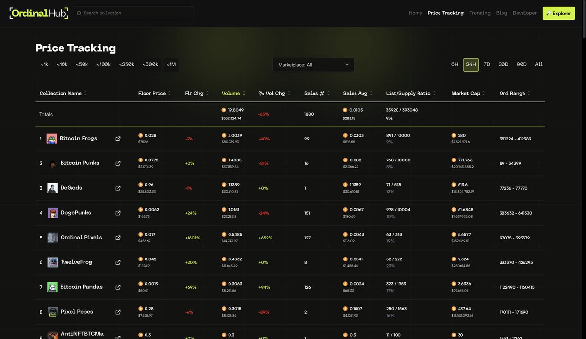Switch time range to 6H

pos(455,65)
